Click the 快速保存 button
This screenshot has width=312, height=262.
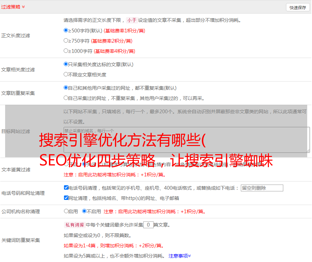pos(298,8)
